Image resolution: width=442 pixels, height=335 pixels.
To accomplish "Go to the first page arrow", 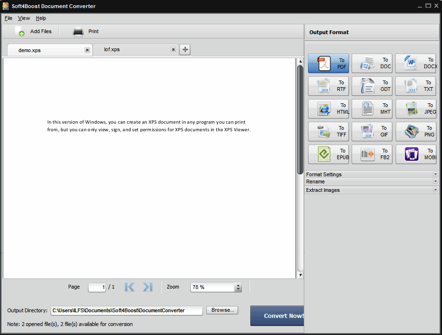I will pos(129,287).
